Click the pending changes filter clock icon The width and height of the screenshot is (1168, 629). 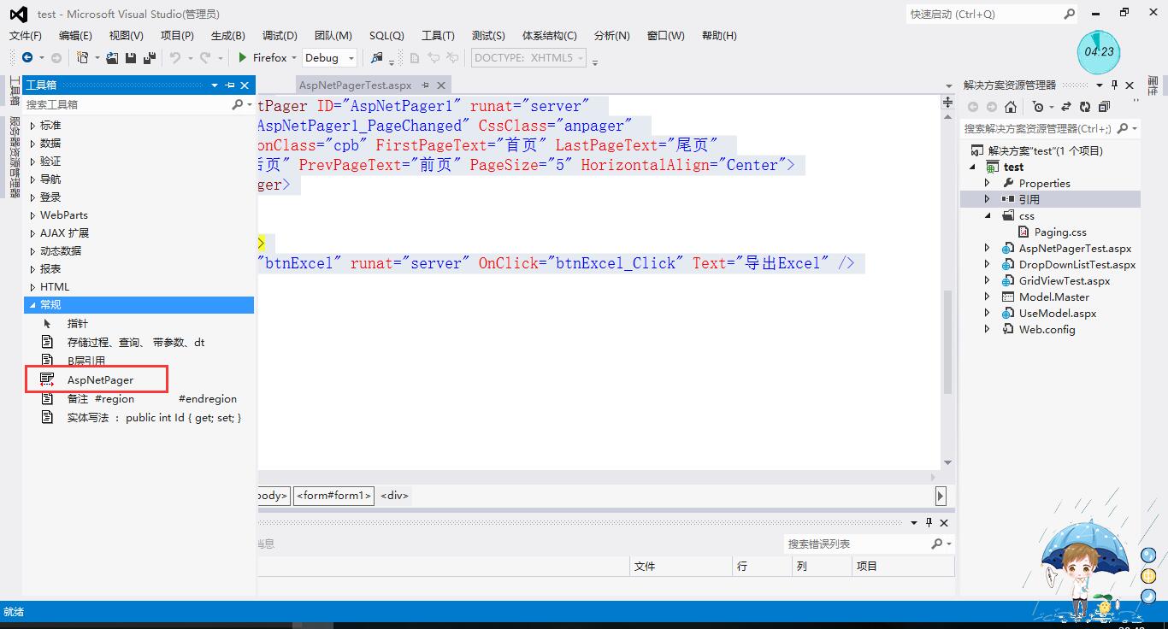click(1038, 107)
